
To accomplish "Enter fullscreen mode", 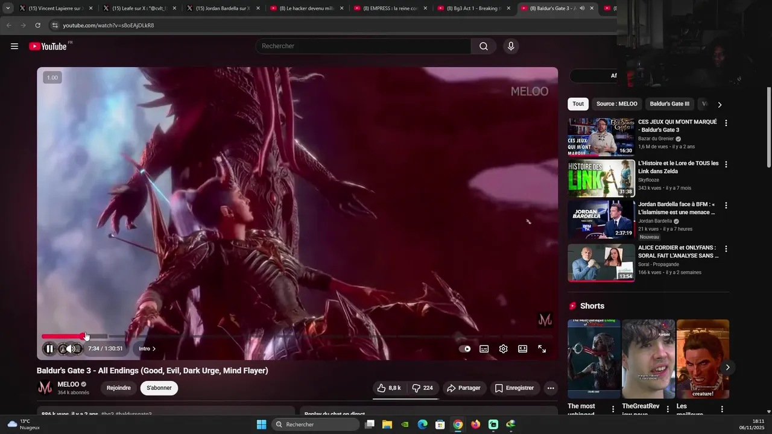I will (542, 348).
